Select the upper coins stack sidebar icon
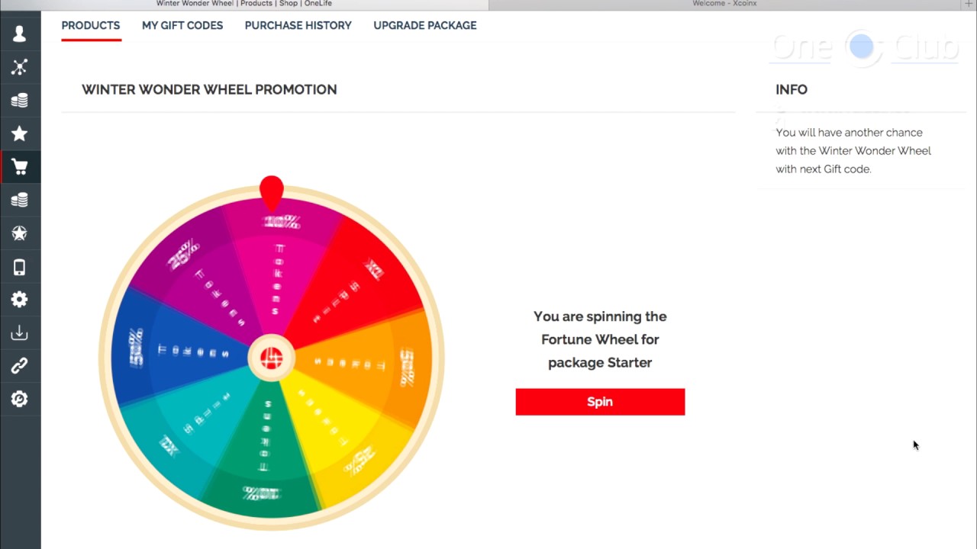The height and width of the screenshot is (549, 977). click(x=20, y=101)
